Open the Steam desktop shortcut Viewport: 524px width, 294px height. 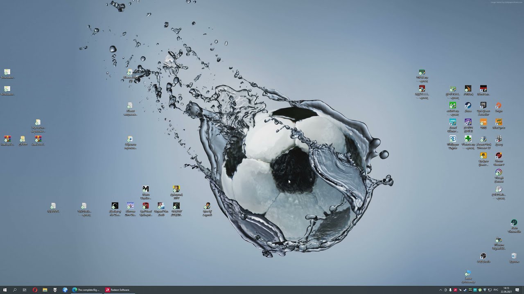pos(468,107)
